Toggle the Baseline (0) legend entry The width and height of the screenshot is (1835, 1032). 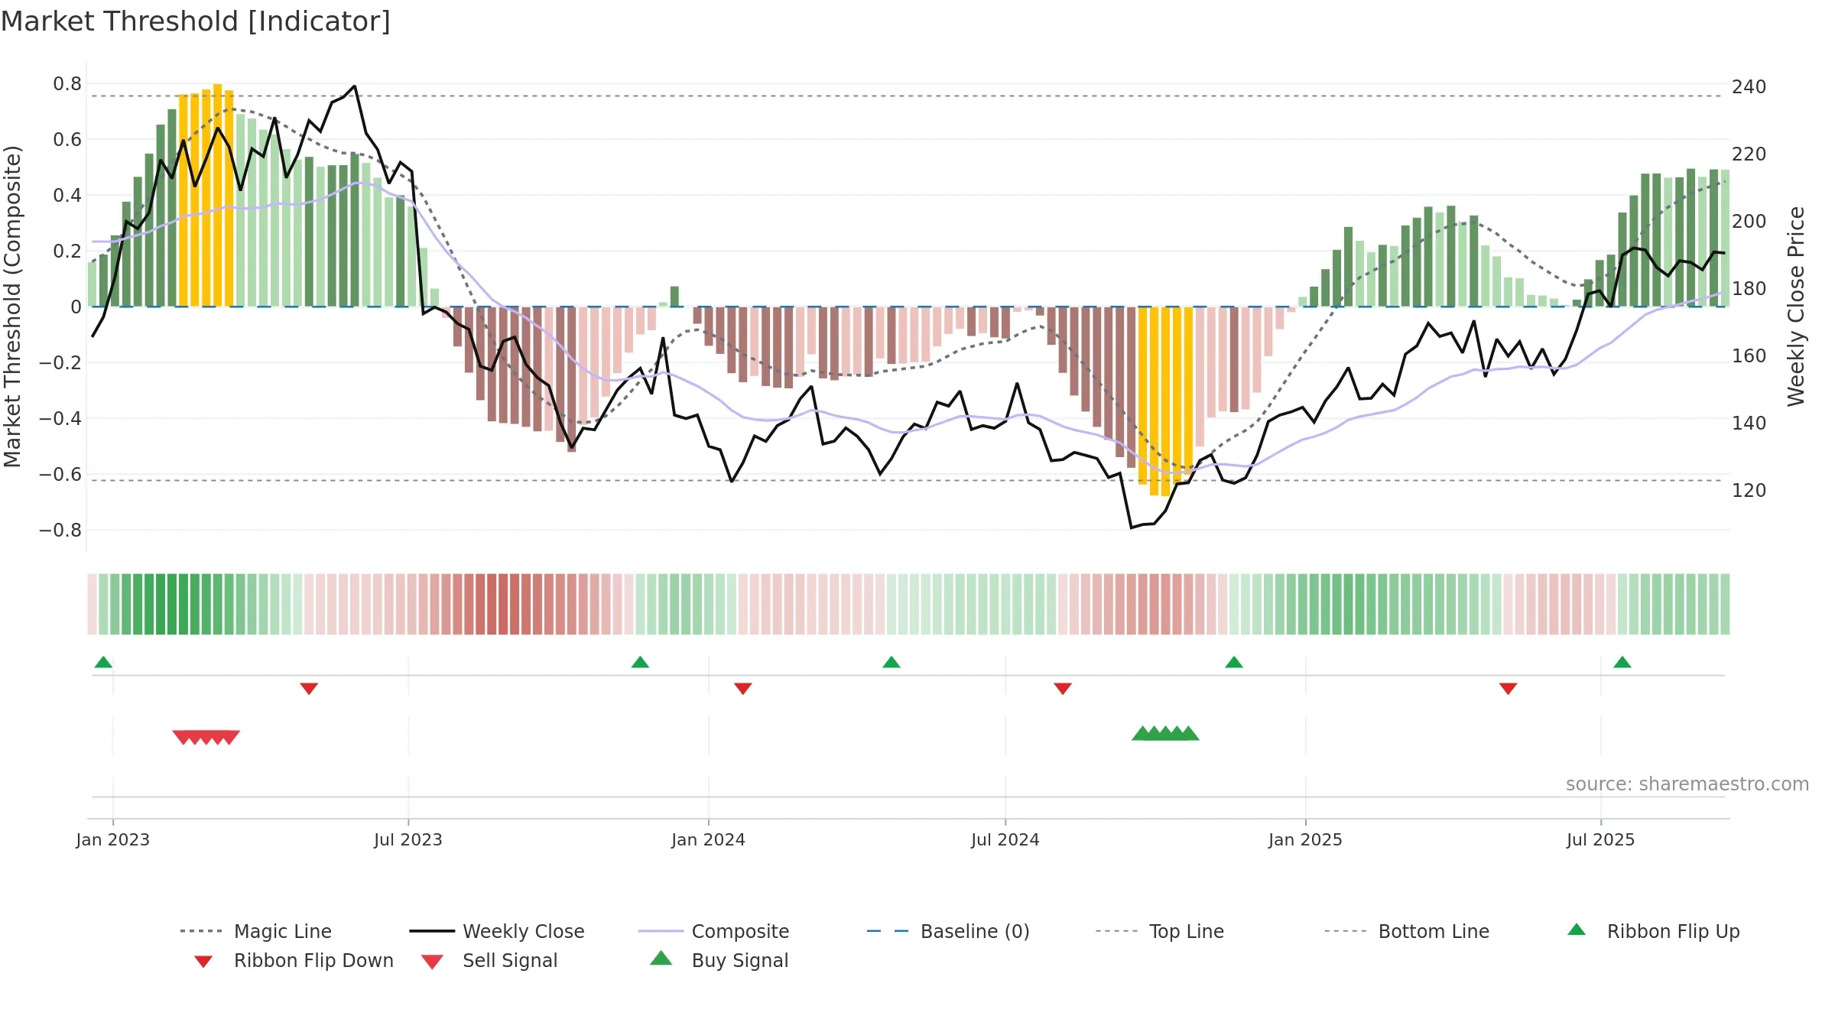point(948,931)
